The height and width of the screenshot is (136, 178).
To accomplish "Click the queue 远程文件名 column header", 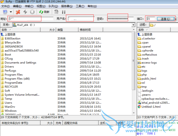I will point(80,123).
